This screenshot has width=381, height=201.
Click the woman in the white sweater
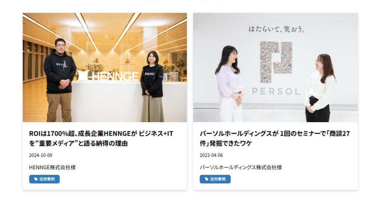319,88
